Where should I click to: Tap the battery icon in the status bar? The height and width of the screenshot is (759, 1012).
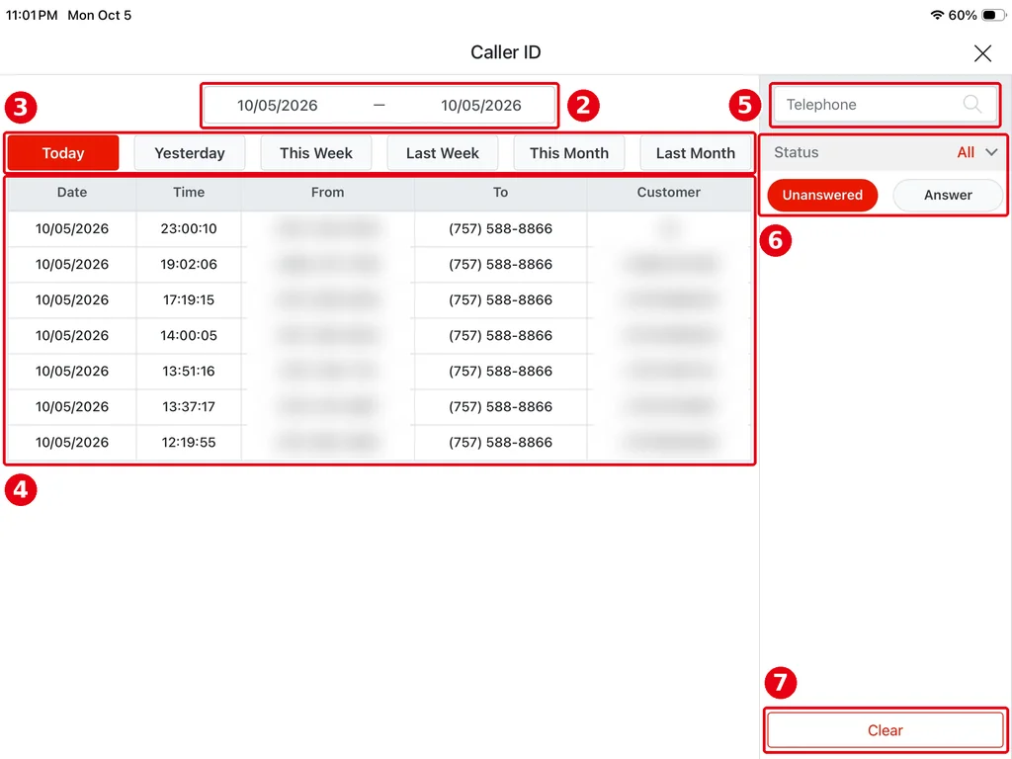[993, 15]
